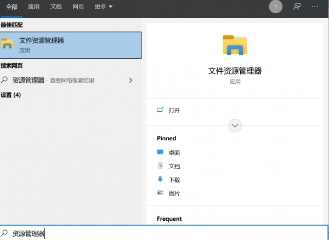329x240 pixels.
Task: Click the 桌面 desktop icon
Action: coord(160,152)
